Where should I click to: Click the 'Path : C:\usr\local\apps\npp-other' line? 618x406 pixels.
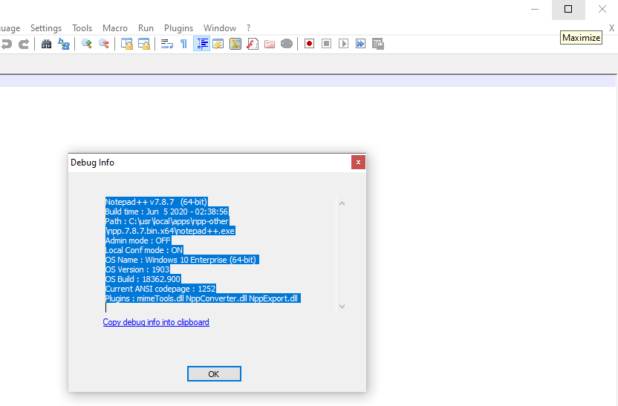(167, 221)
